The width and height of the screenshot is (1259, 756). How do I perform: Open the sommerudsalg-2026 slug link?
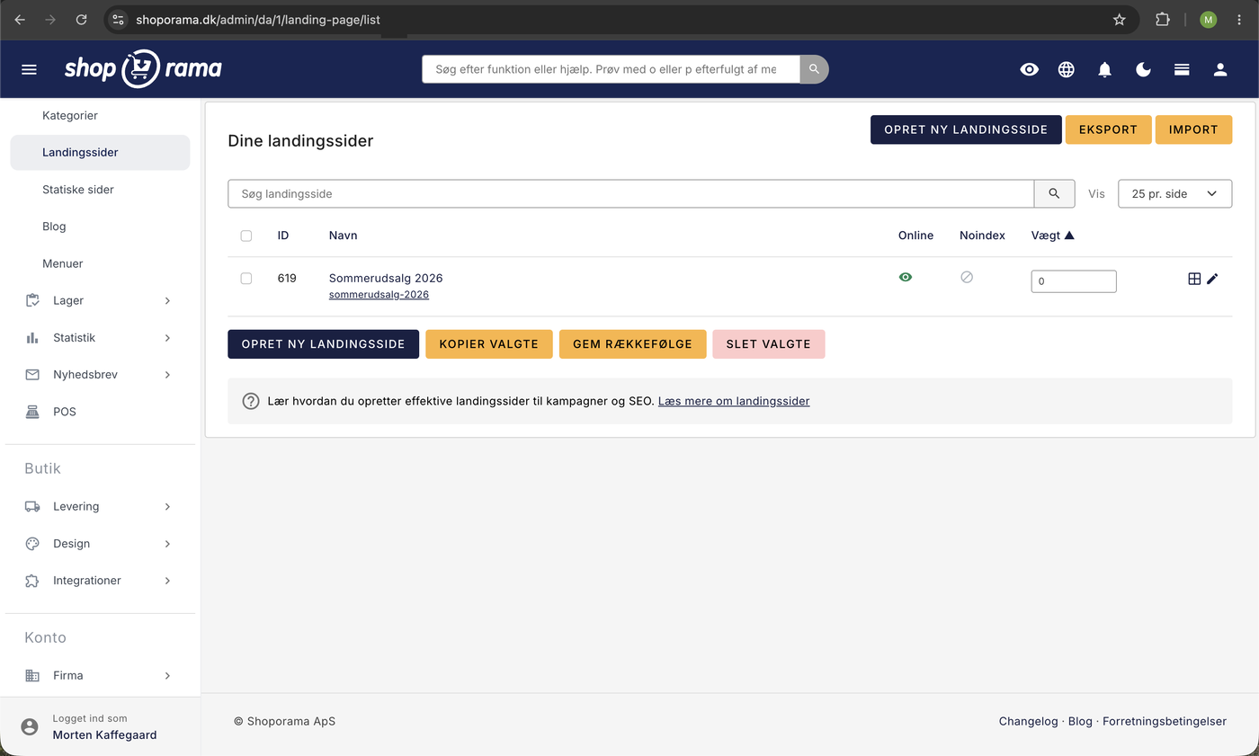(379, 295)
